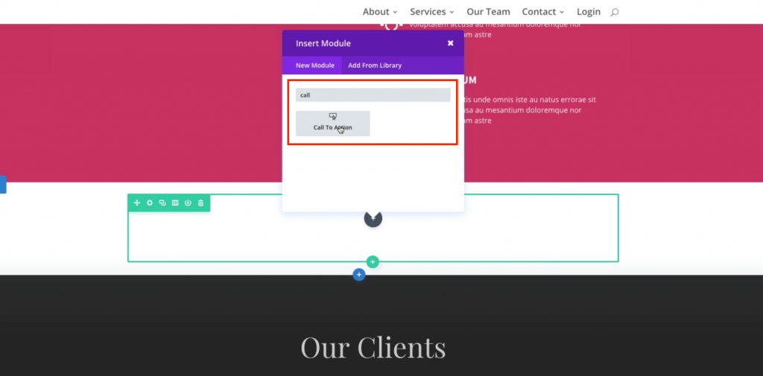Delete the row with trash icon
This screenshot has height=376, width=763.
coord(200,203)
